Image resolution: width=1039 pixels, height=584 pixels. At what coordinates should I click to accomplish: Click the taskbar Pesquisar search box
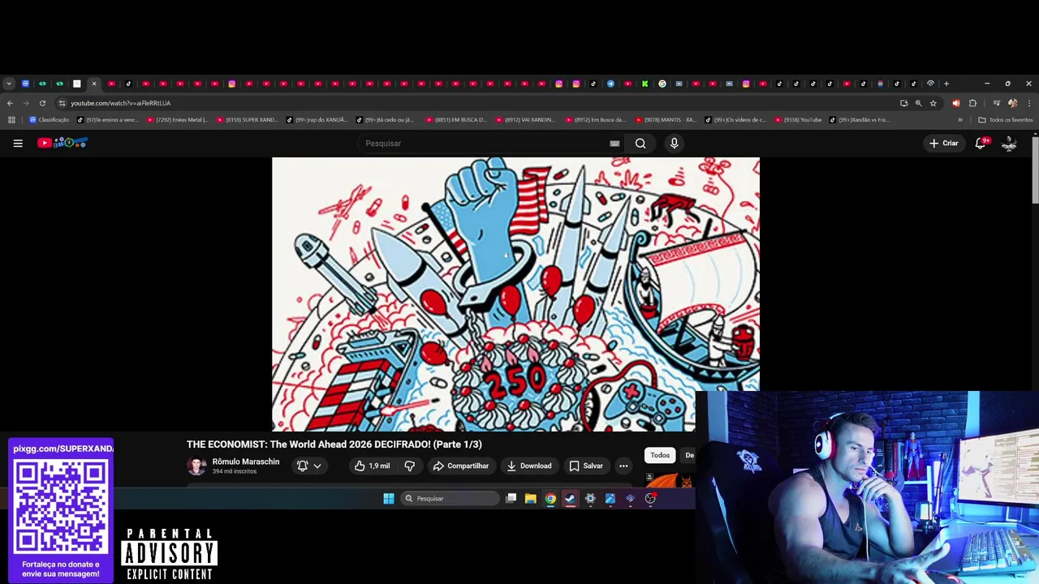pos(450,499)
